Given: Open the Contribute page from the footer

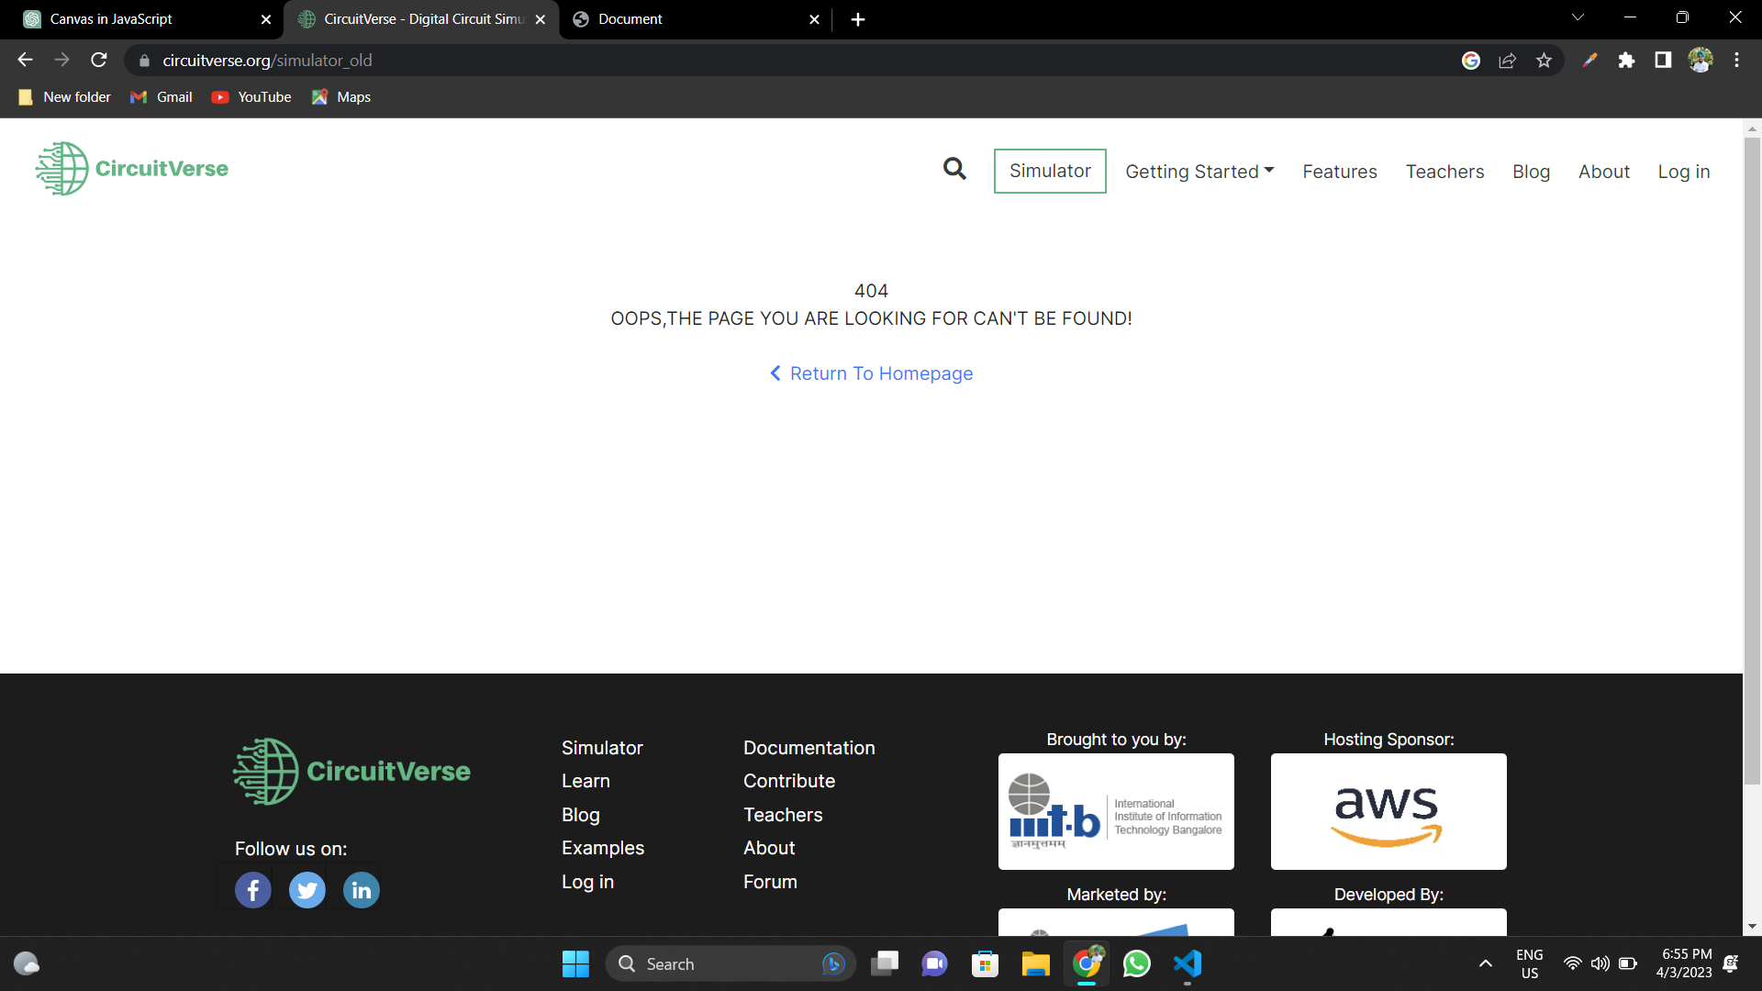Looking at the screenshot, I should [x=788, y=781].
